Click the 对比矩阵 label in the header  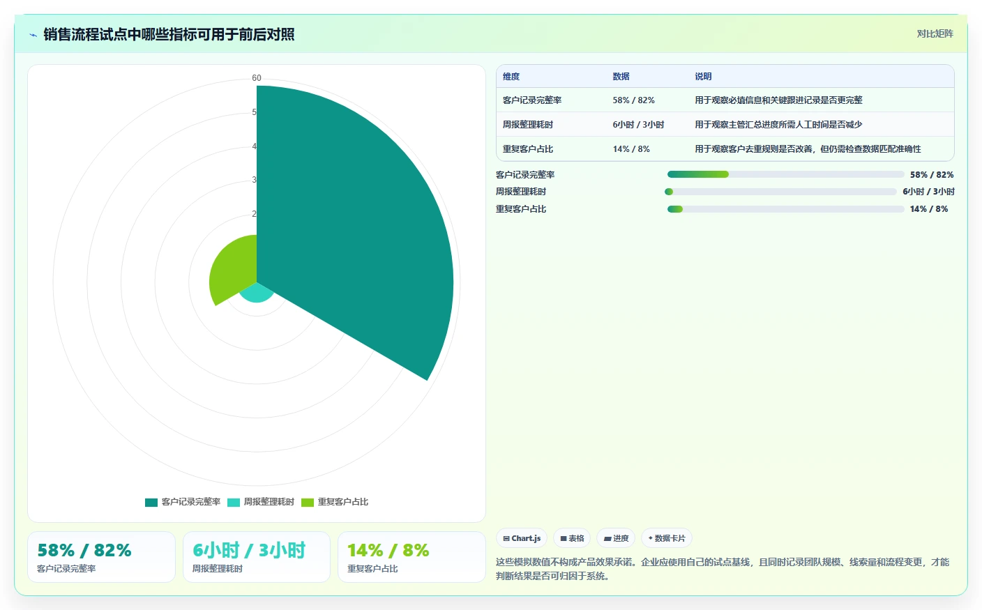(935, 33)
